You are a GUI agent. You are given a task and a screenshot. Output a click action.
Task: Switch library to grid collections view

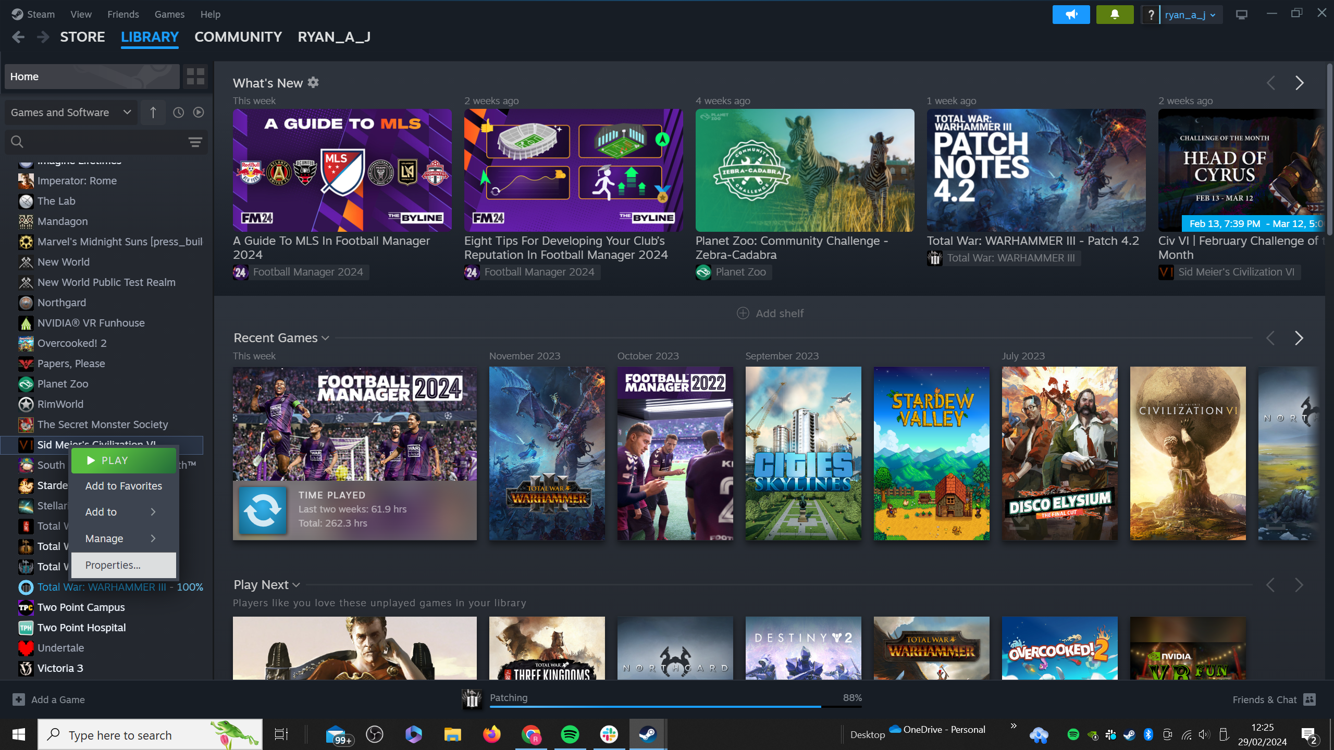click(x=195, y=77)
